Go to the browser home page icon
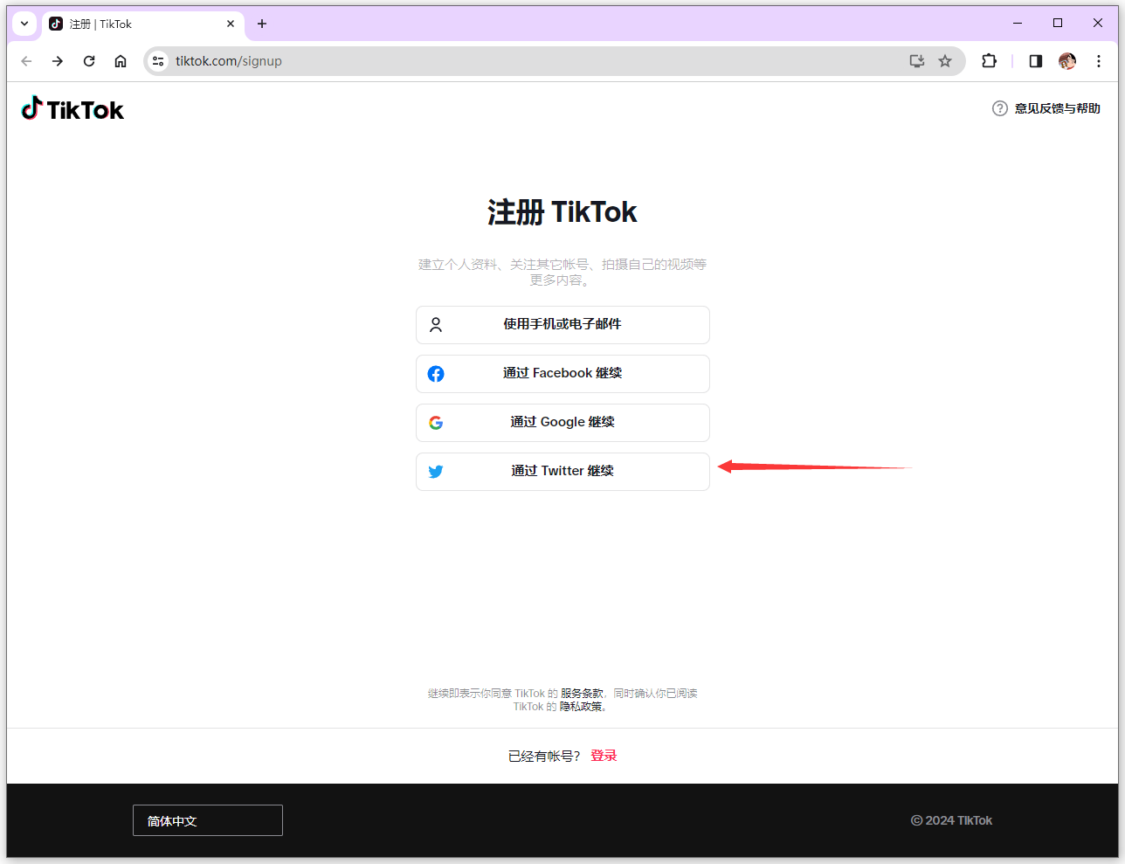 coord(121,61)
